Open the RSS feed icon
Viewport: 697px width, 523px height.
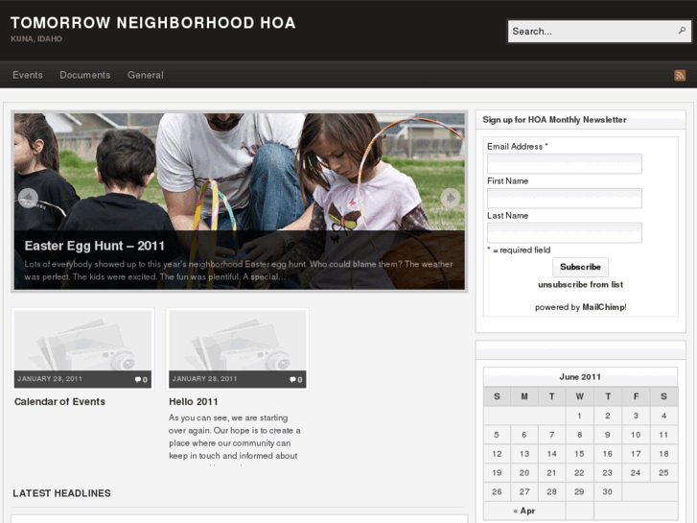pos(680,75)
